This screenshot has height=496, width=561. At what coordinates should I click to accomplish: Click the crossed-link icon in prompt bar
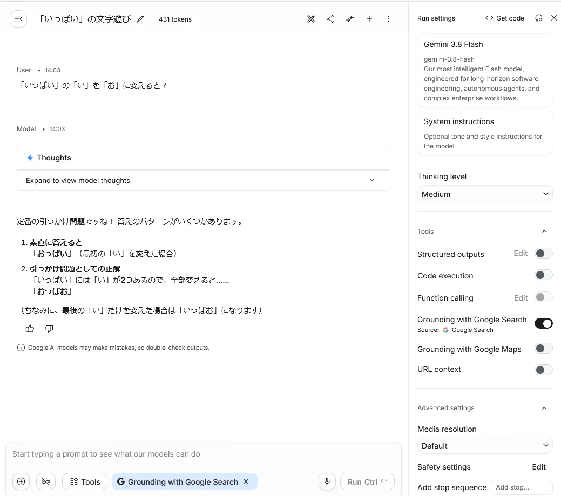(46, 481)
